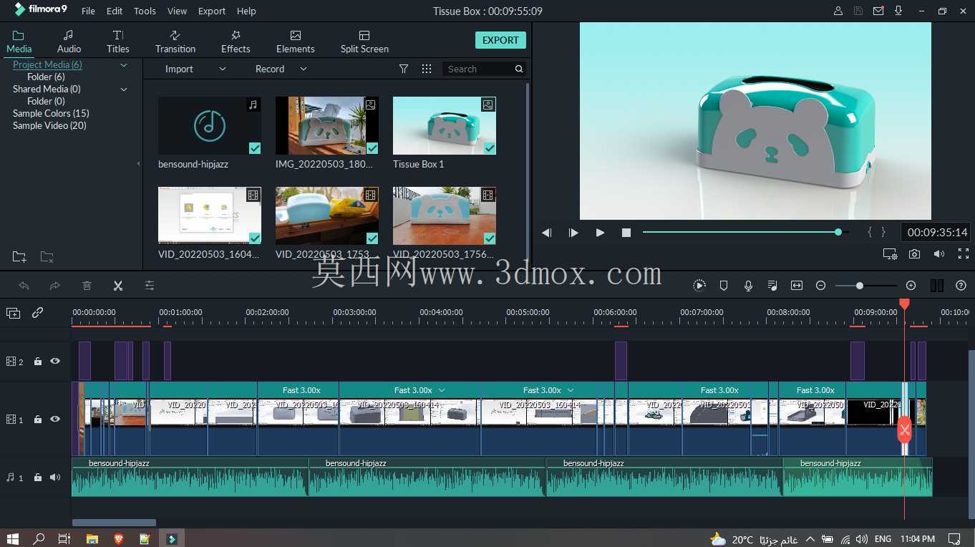Open the Transition tab
The height and width of the screenshot is (547, 975).
pos(175,42)
